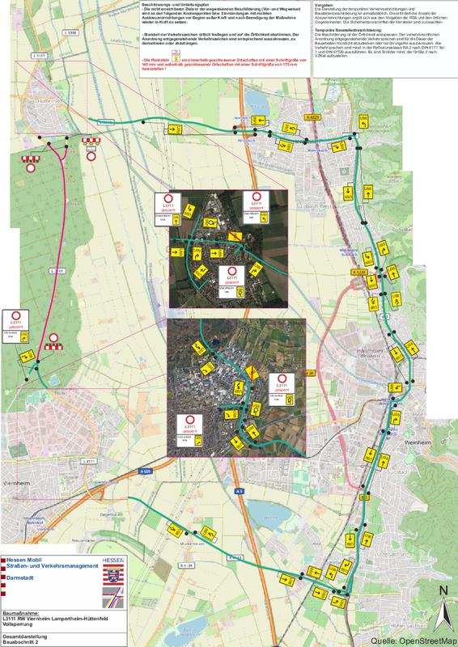The height and width of the screenshot is (647, 458).
Task: Click the L3111 gesperrt sign box at far left
Action: click(x=15, y=326)
